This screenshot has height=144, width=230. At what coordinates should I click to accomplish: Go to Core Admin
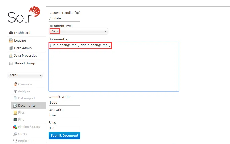point(23,48)
